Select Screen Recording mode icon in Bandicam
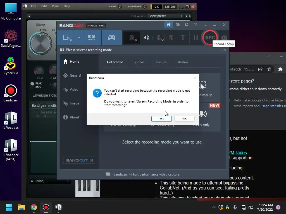286x214 pixels. [x=67, y=38]
